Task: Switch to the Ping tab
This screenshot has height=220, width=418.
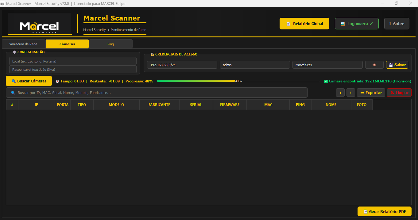Action: (x=110, y=44)
